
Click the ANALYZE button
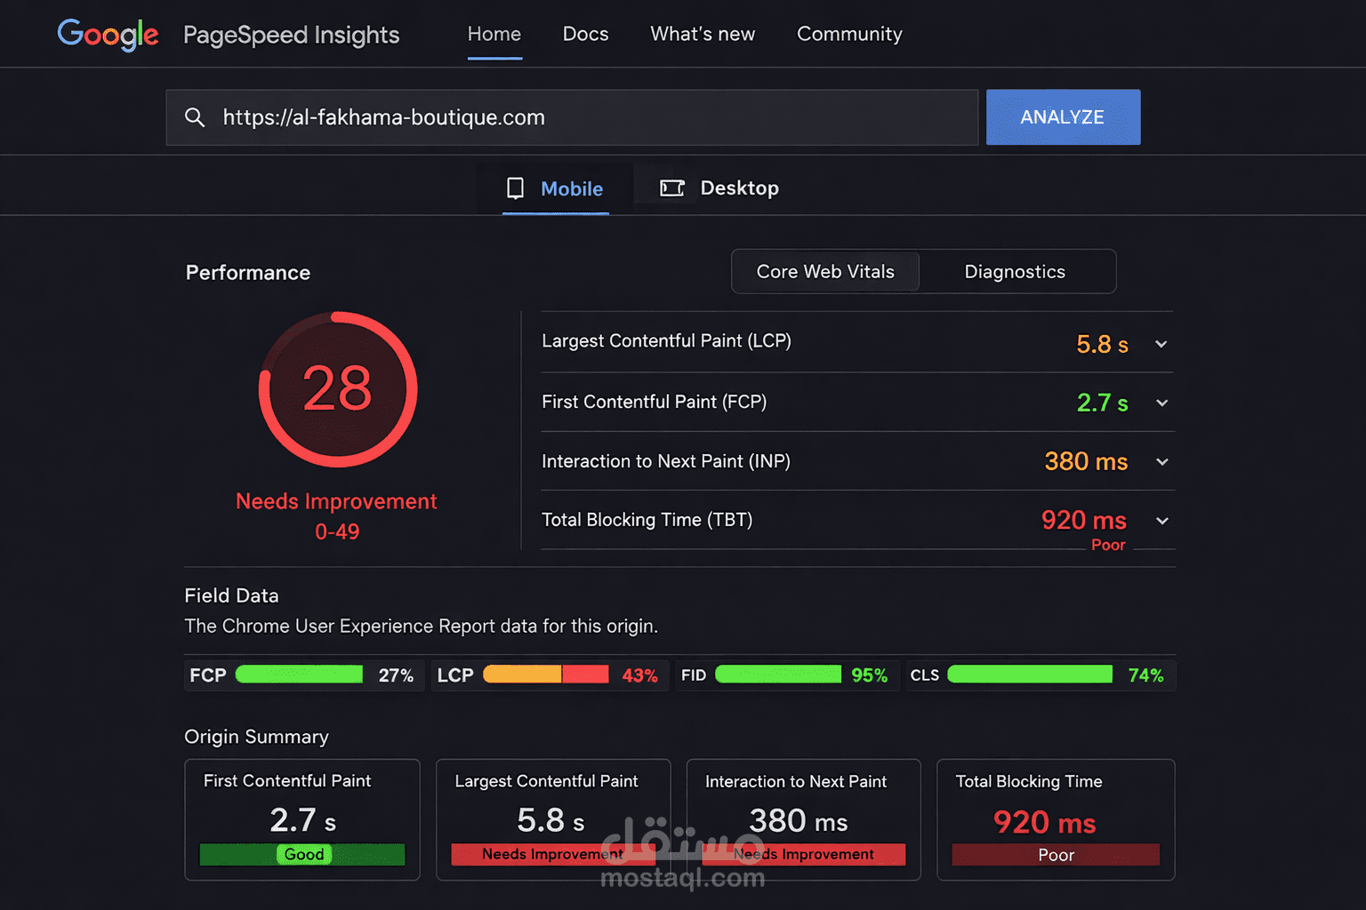point(1063,117)
